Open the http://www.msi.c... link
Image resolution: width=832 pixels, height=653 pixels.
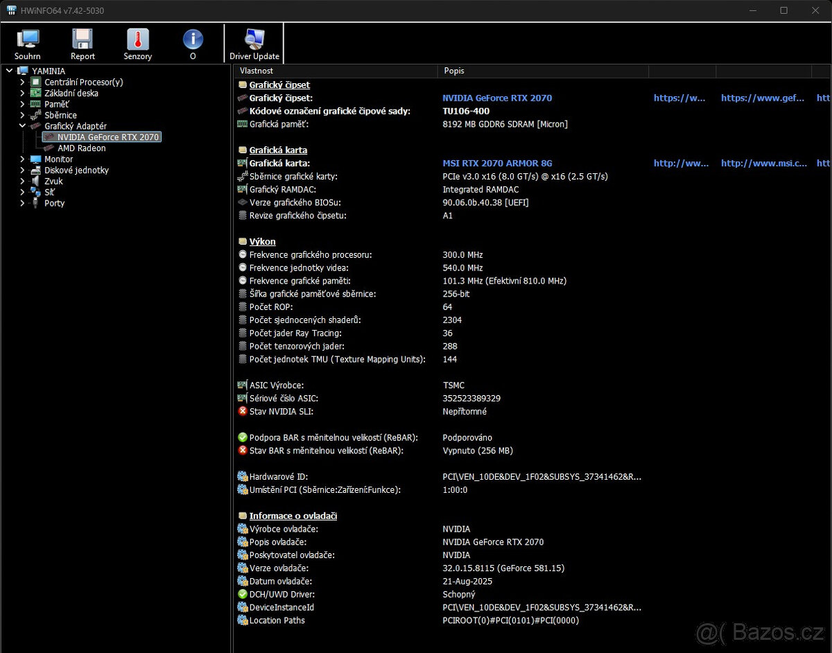coord(764,163)
